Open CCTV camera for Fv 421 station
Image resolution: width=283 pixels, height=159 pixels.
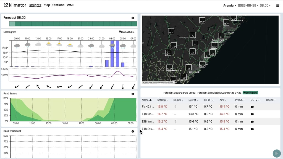(252, 107)
